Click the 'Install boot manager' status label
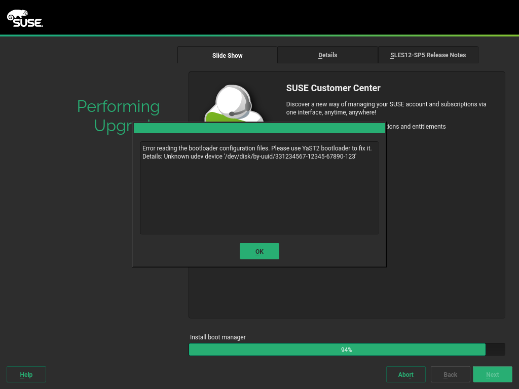 pyautogui.click(x=217, y=337)
